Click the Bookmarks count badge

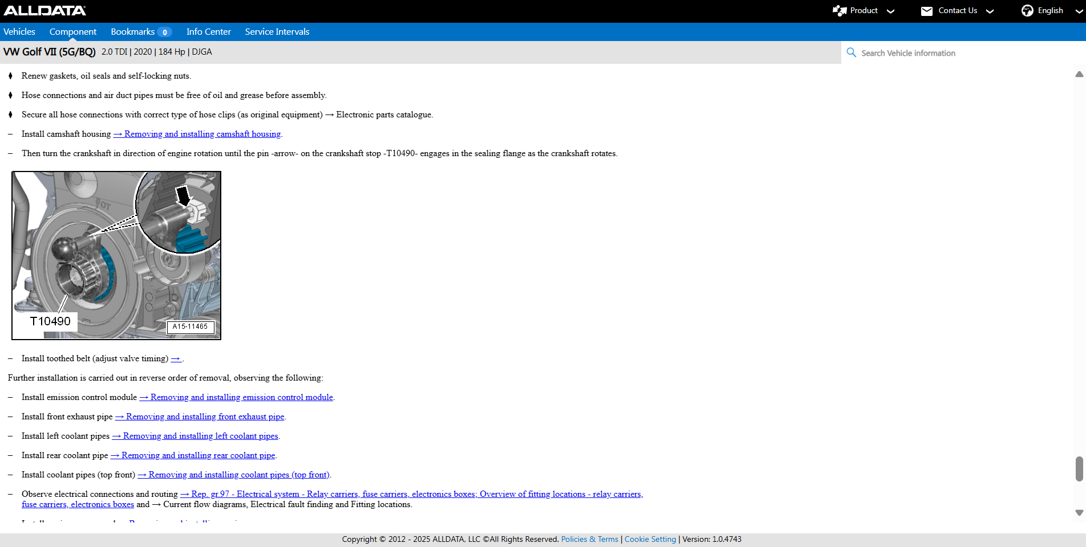coord(164,32)
